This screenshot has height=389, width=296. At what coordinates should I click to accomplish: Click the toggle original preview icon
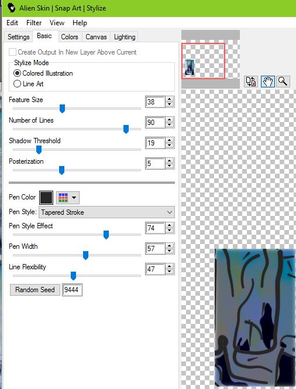click(x=251, y=82)
